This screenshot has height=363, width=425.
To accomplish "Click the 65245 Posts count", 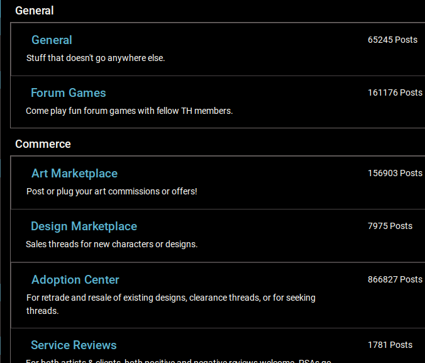I will [392, 40].
